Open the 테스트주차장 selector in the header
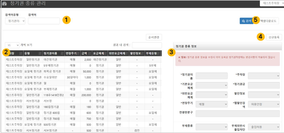The width and height of the screenshot is (284, 133). click(x=272, y=3)
